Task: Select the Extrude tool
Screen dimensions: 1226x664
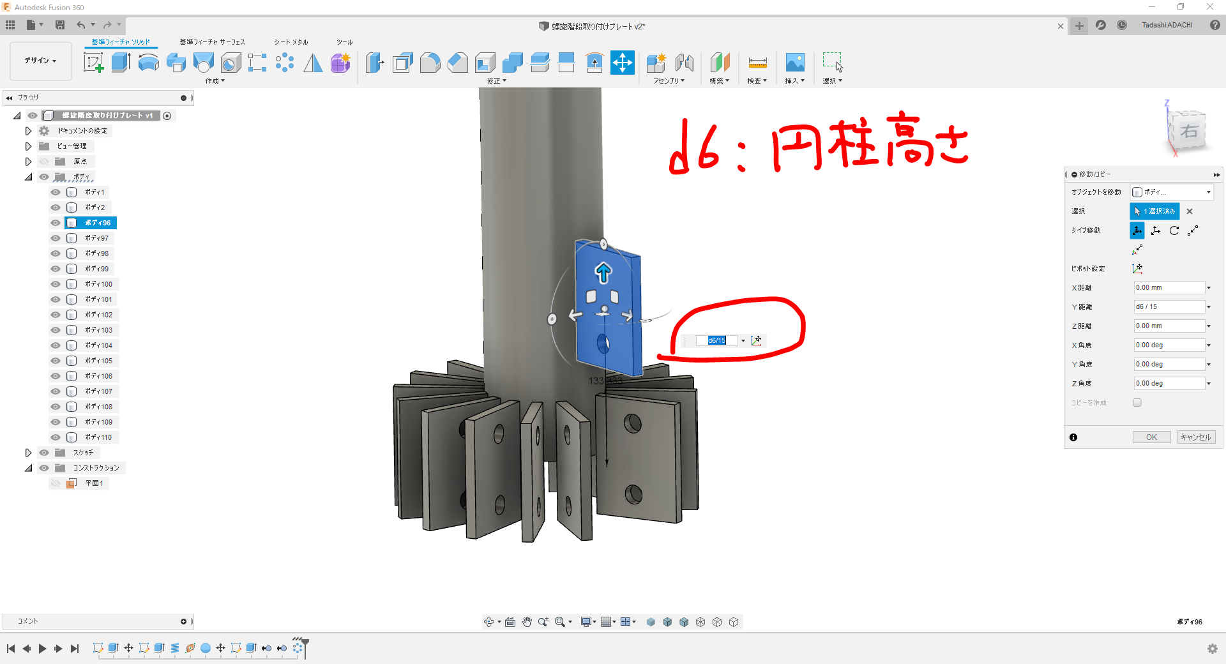Action: coord(121,63)
